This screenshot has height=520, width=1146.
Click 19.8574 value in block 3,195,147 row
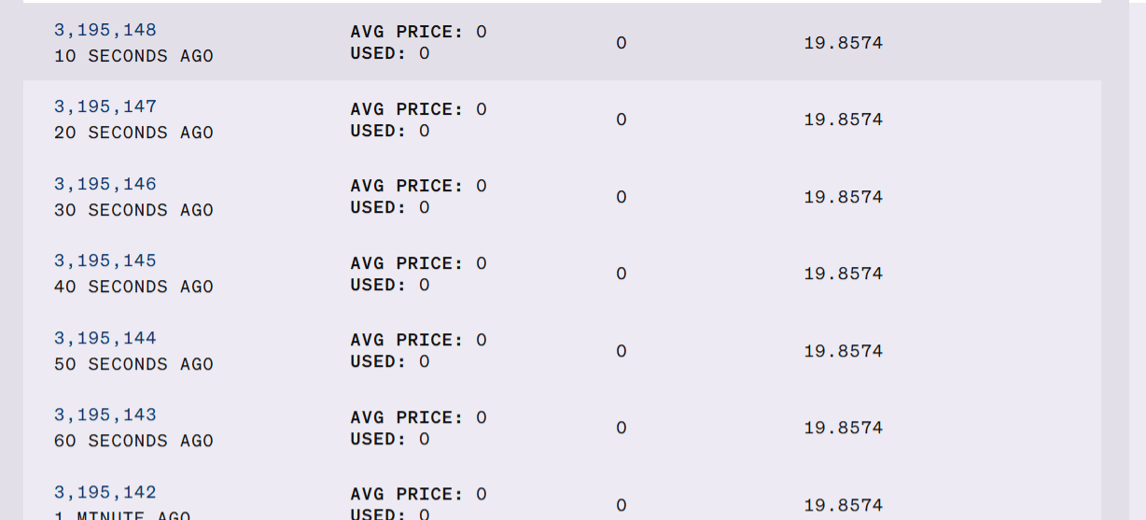843,119
